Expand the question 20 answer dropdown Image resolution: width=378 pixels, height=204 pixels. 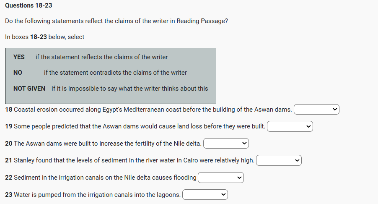pyautogui.click(x=226, y=144)
